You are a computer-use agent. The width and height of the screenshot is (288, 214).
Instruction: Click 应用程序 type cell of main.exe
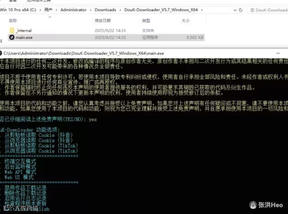[150, 37]
